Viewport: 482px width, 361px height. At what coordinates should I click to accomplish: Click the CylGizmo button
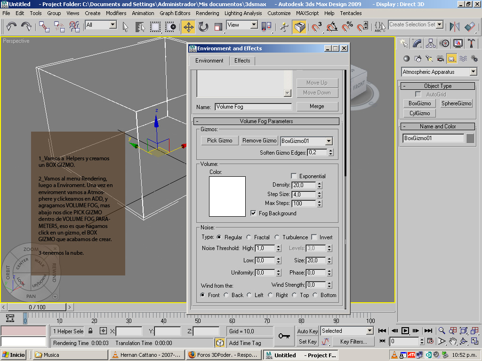coord(419,113)
